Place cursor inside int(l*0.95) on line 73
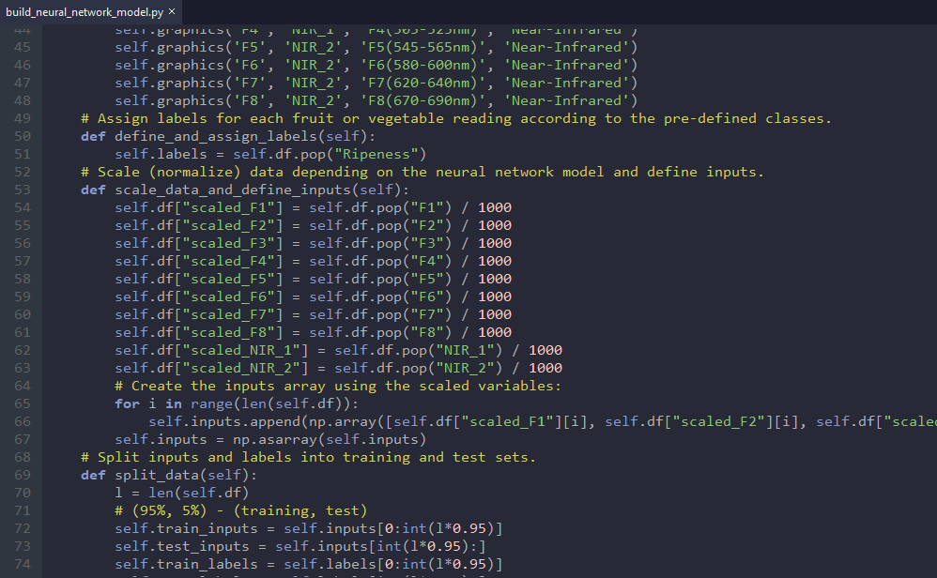This screenshot has height=578, width=937. click(x=427, y=545)
